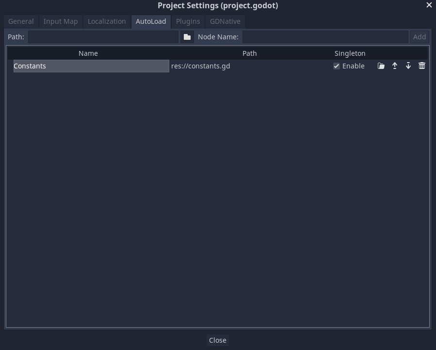Select the res://constants.gd path text
436x350 pixels.
(200, 66)
